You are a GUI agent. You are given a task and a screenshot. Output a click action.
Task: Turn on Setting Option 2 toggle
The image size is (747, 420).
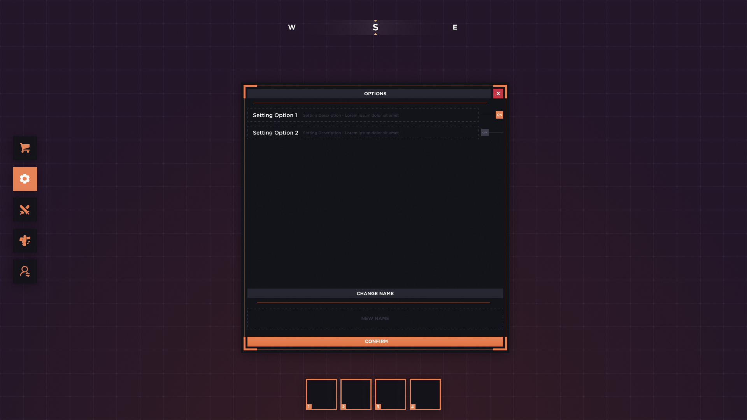[485, 133]
